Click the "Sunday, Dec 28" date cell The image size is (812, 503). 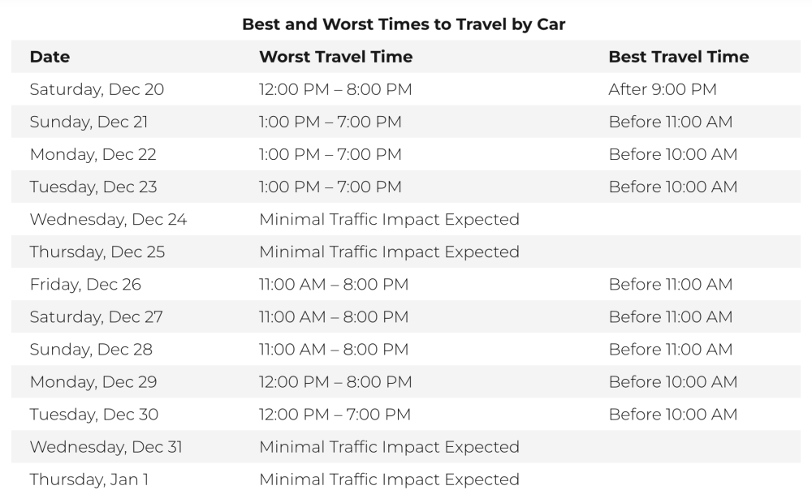[91, 349]
